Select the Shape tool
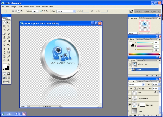The image size is (163, 117). pos(8,52)
